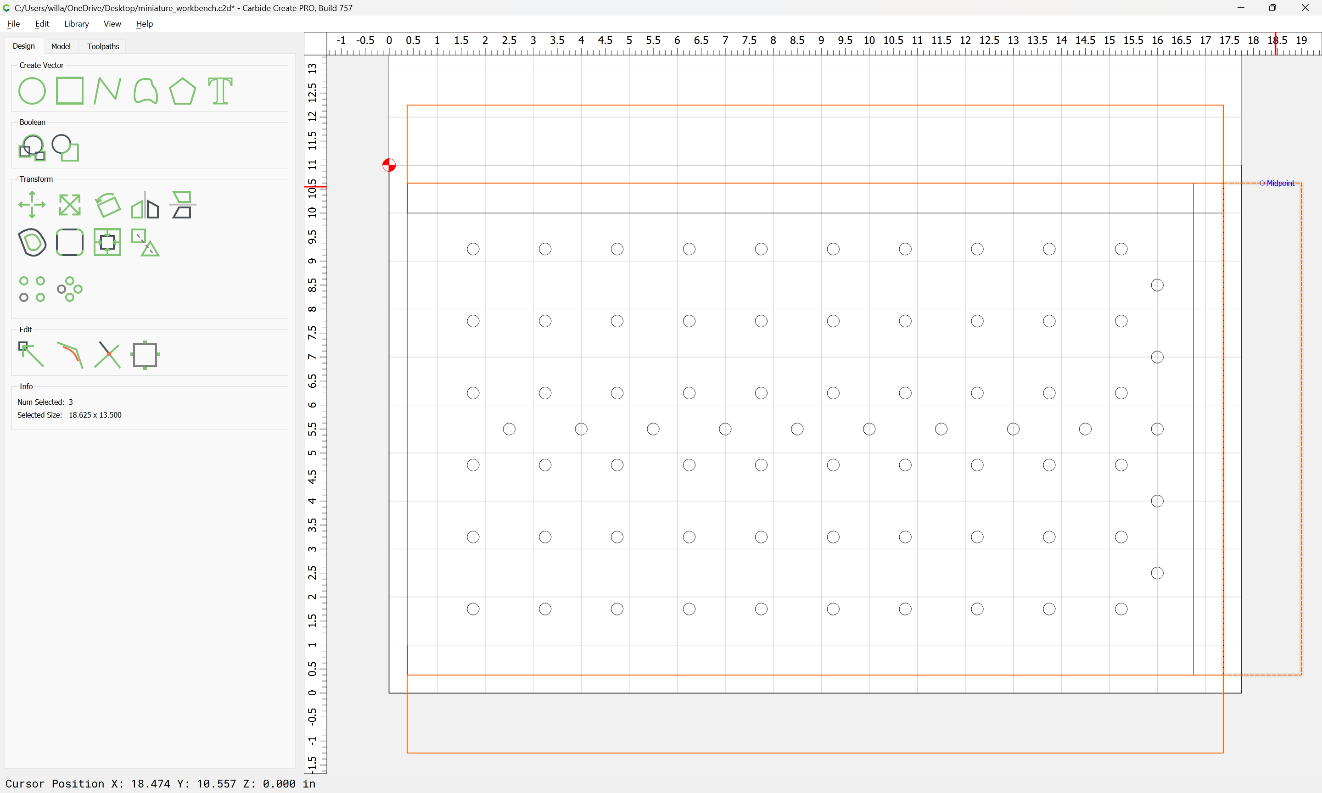The width and height of the screenshot is (1322, 793).
Task: Open the Boolean union tool
Action: pyautogui.click(x=32, y=147)
